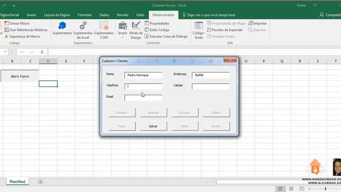
Task: Open the Inserir ribbon tab
Action: [x=31, y=15]
